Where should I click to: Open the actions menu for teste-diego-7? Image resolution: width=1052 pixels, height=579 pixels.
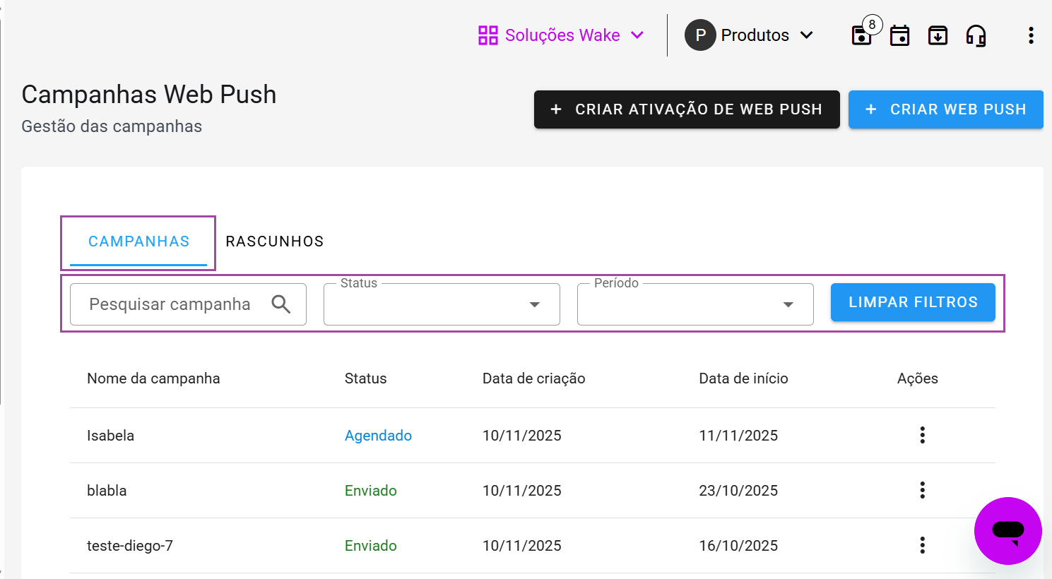(922, 545)
